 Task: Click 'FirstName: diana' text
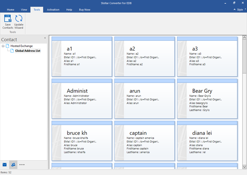199,149
